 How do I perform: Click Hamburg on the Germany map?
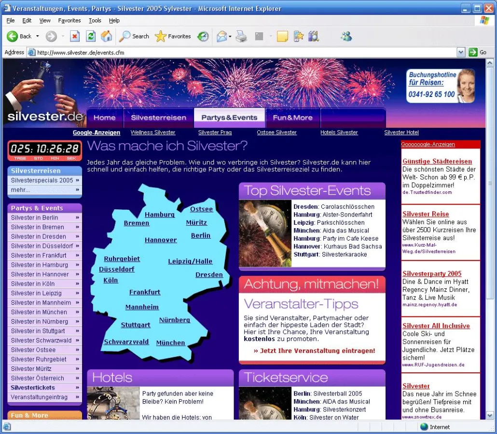(159, 215)
